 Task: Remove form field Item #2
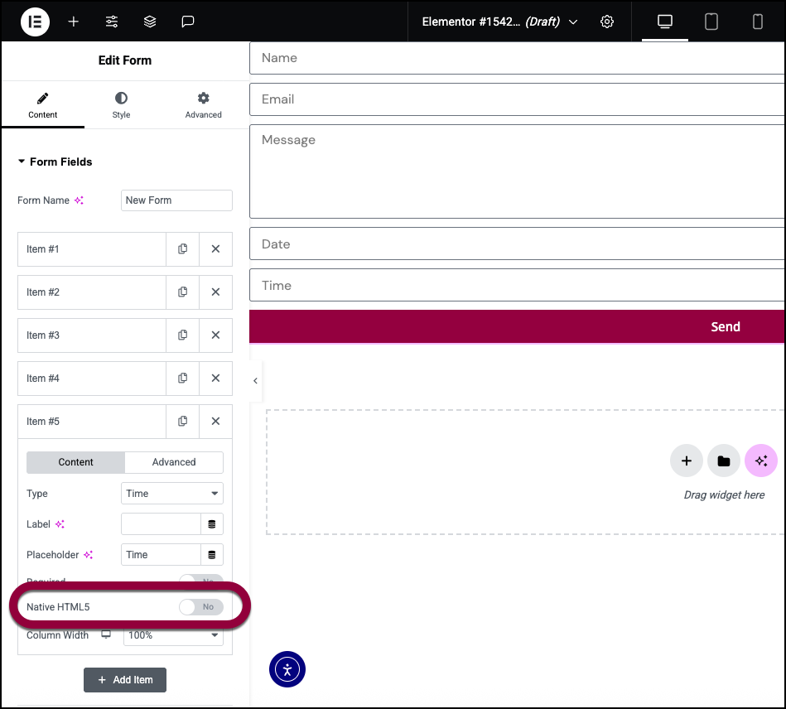pos(215,292)
